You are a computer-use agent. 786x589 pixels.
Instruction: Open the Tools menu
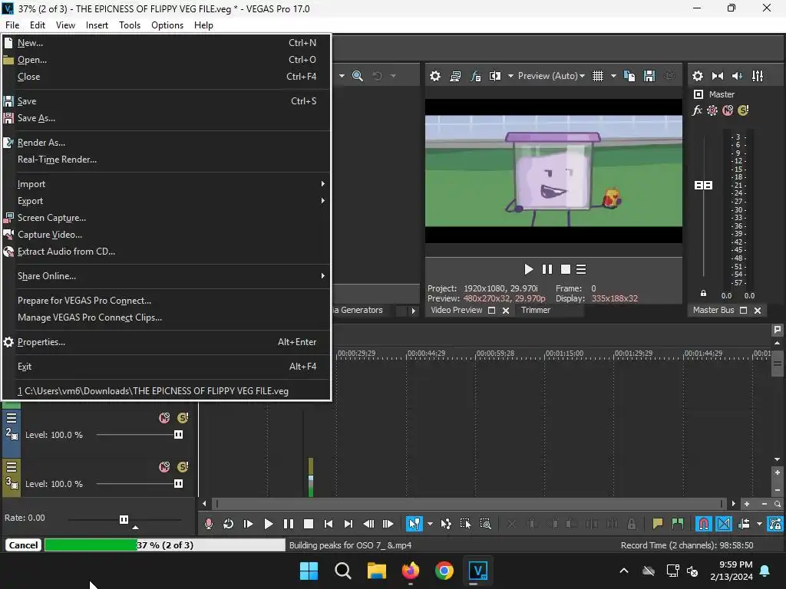[x=129, y=25]
